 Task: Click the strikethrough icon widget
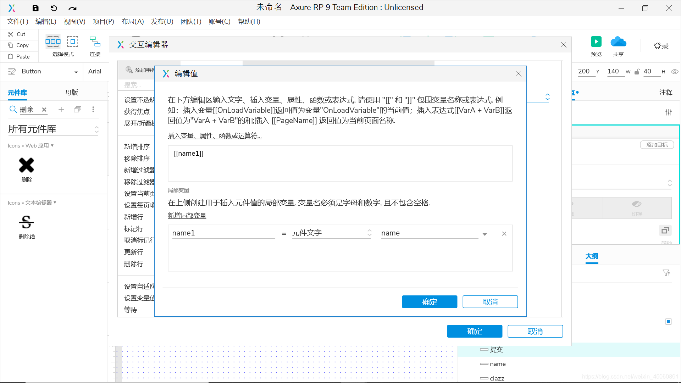27,222
